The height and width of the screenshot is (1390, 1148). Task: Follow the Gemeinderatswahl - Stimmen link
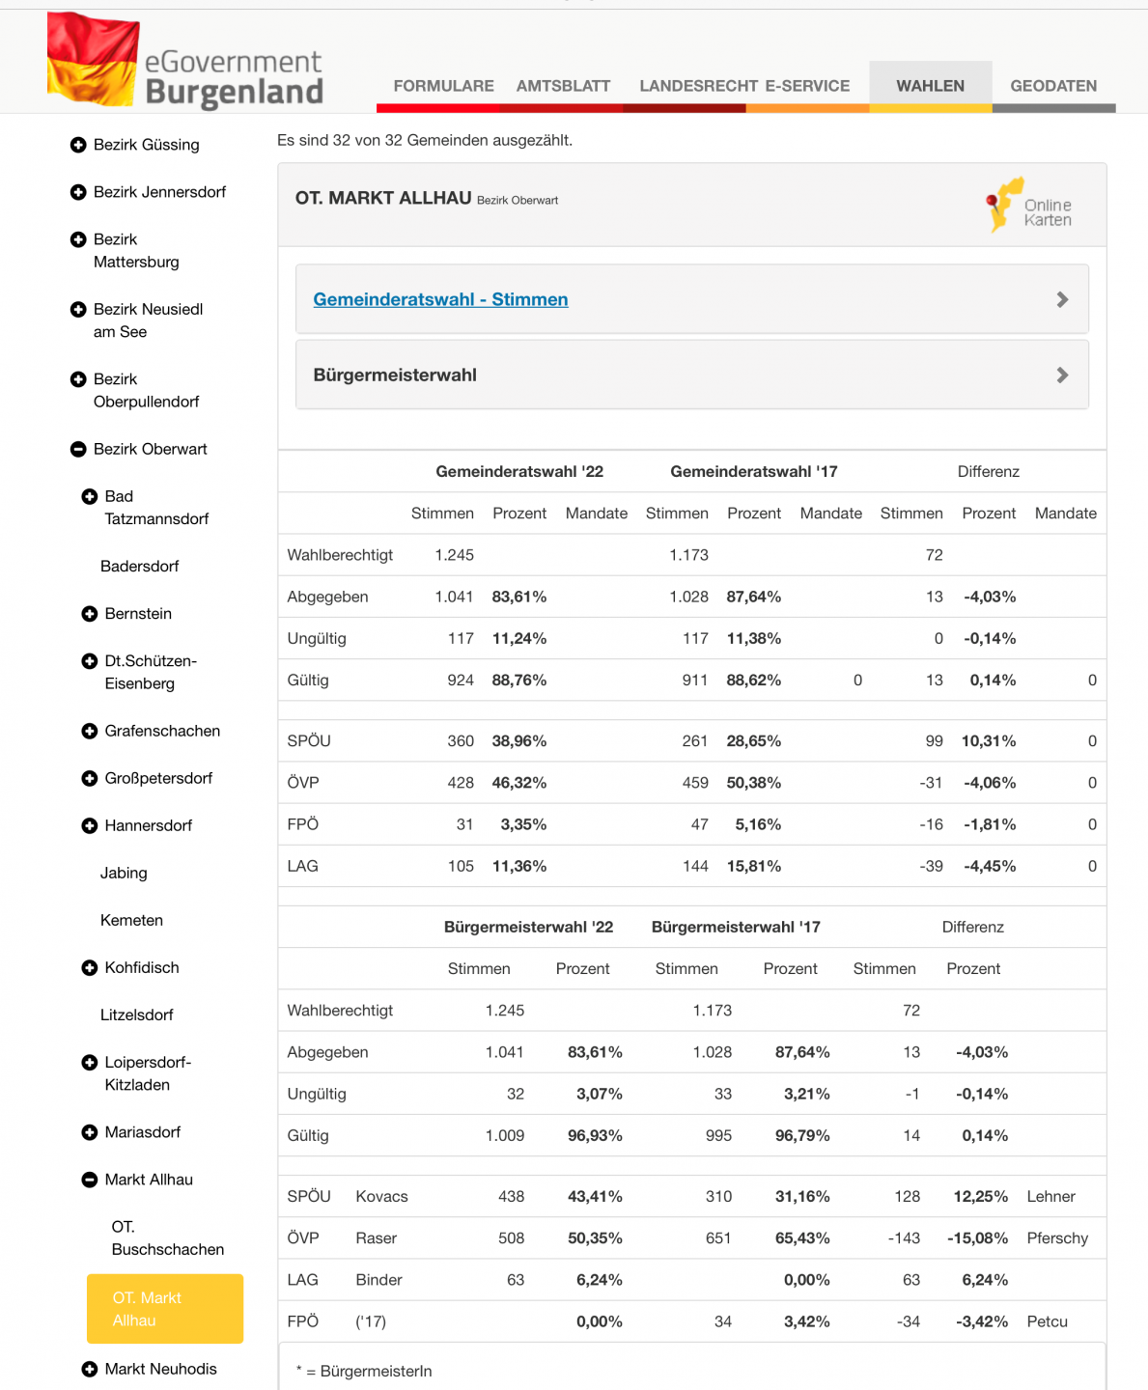(x=440, y=299)
